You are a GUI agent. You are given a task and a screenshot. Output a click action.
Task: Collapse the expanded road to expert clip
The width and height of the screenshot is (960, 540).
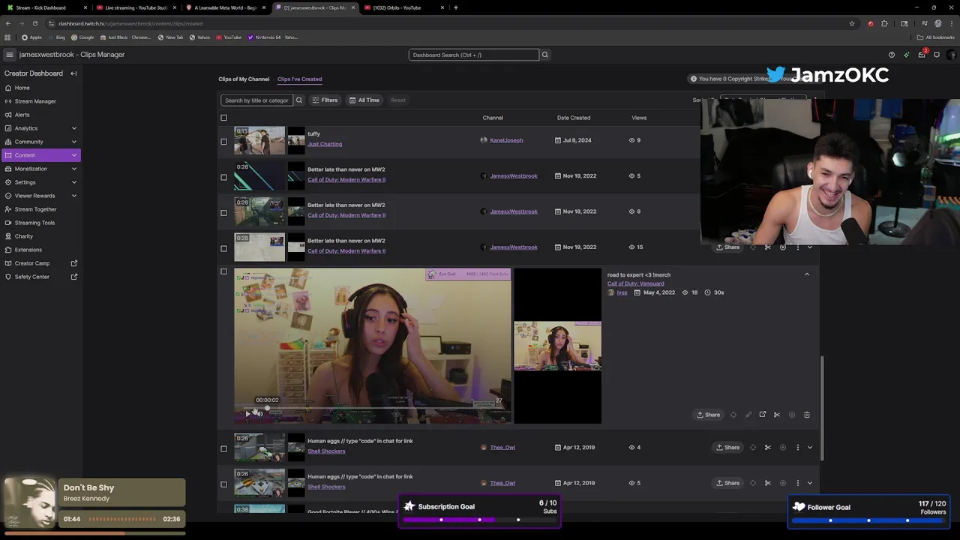[x=807, y=274]
